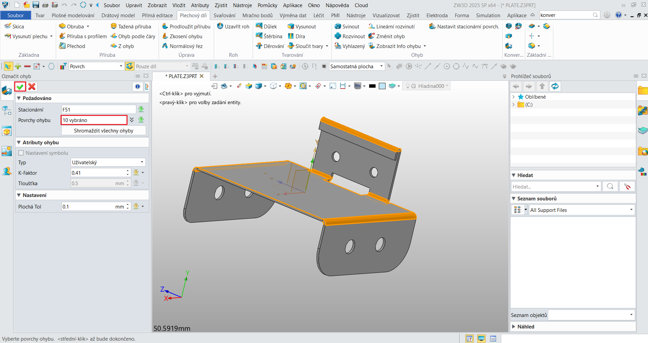The height and width of the screenshot is (343, 648).
Task: Click the Změnit ohyb tool
Action: (387, 36)
